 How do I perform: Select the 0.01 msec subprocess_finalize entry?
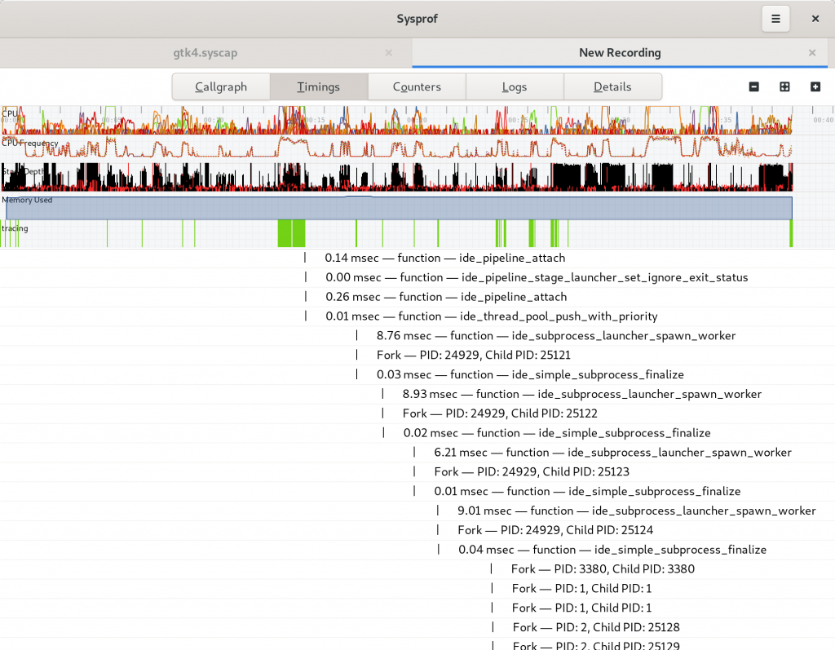417,491
